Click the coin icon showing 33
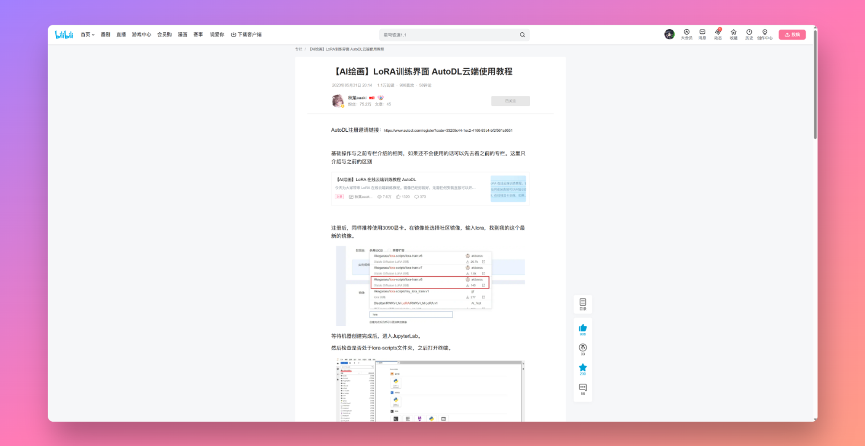The width and height of the screenshot is (865, 446). pyautogui.click(x=583, y=348)
